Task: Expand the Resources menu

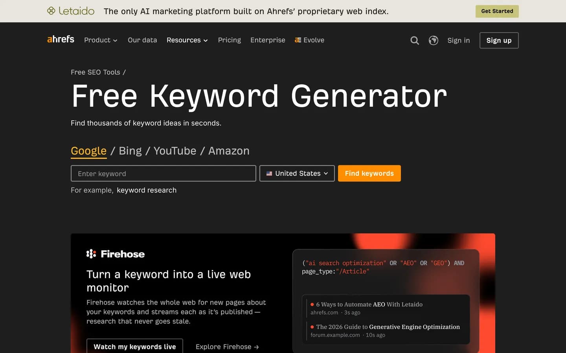Action: coord(187,40)
